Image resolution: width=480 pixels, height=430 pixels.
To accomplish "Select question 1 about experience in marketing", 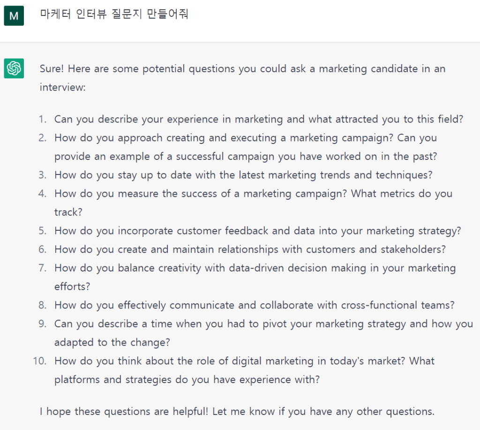I will coord(258,119).
